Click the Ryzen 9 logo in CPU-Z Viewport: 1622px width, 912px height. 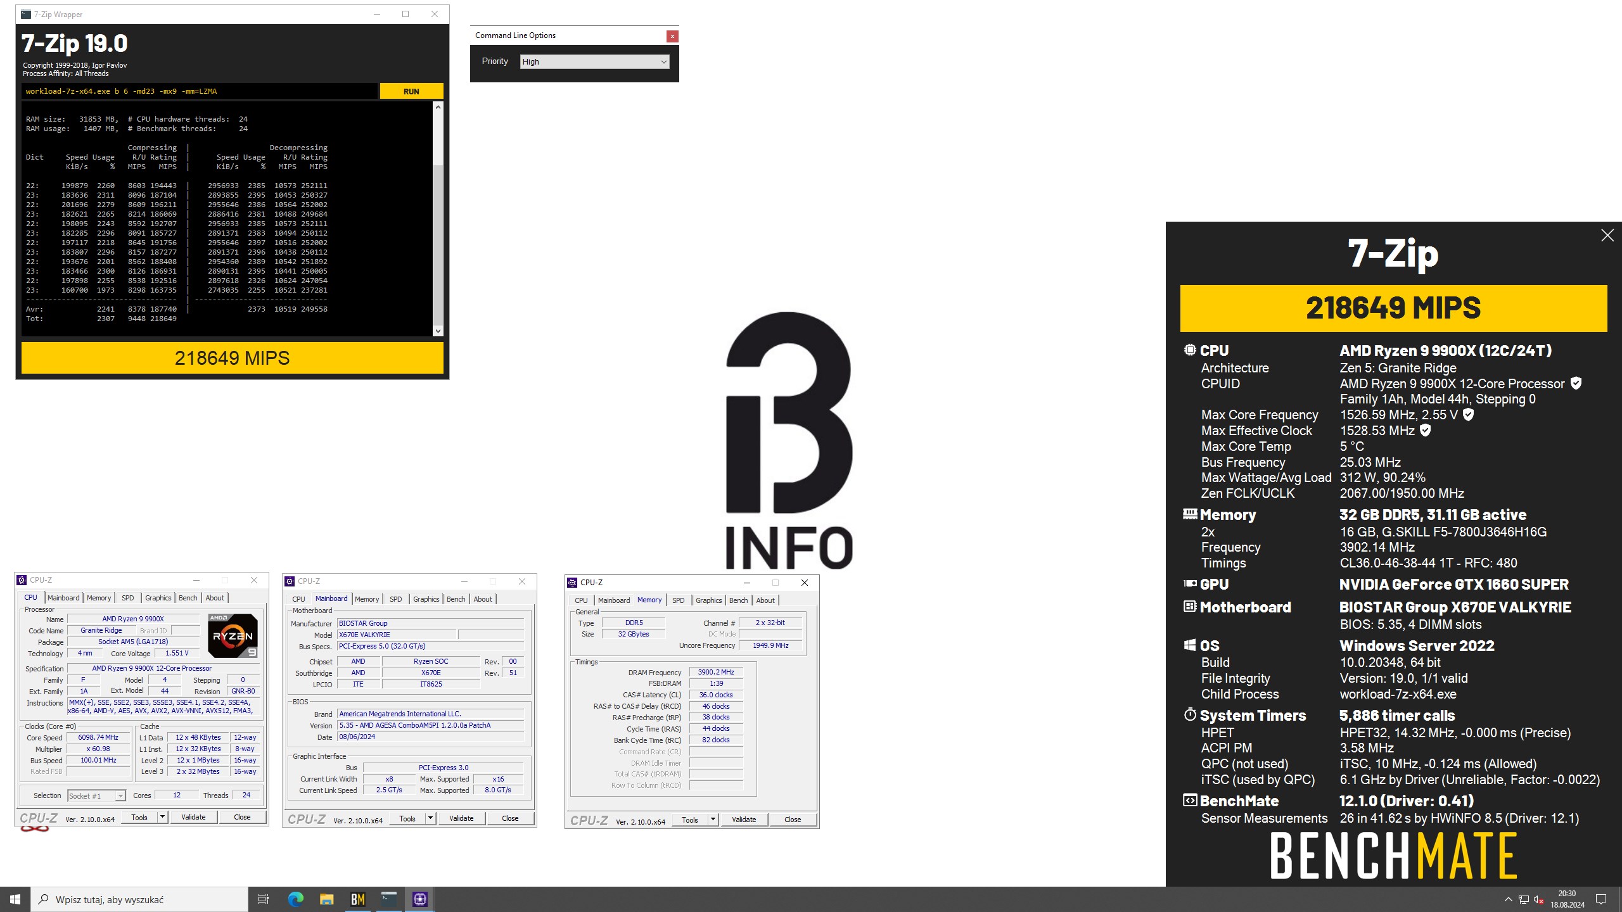[x=233, y=636]
